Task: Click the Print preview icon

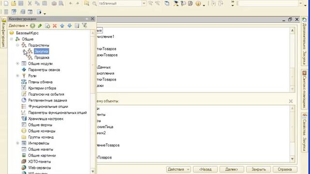Action: click(x=62, y=3)
